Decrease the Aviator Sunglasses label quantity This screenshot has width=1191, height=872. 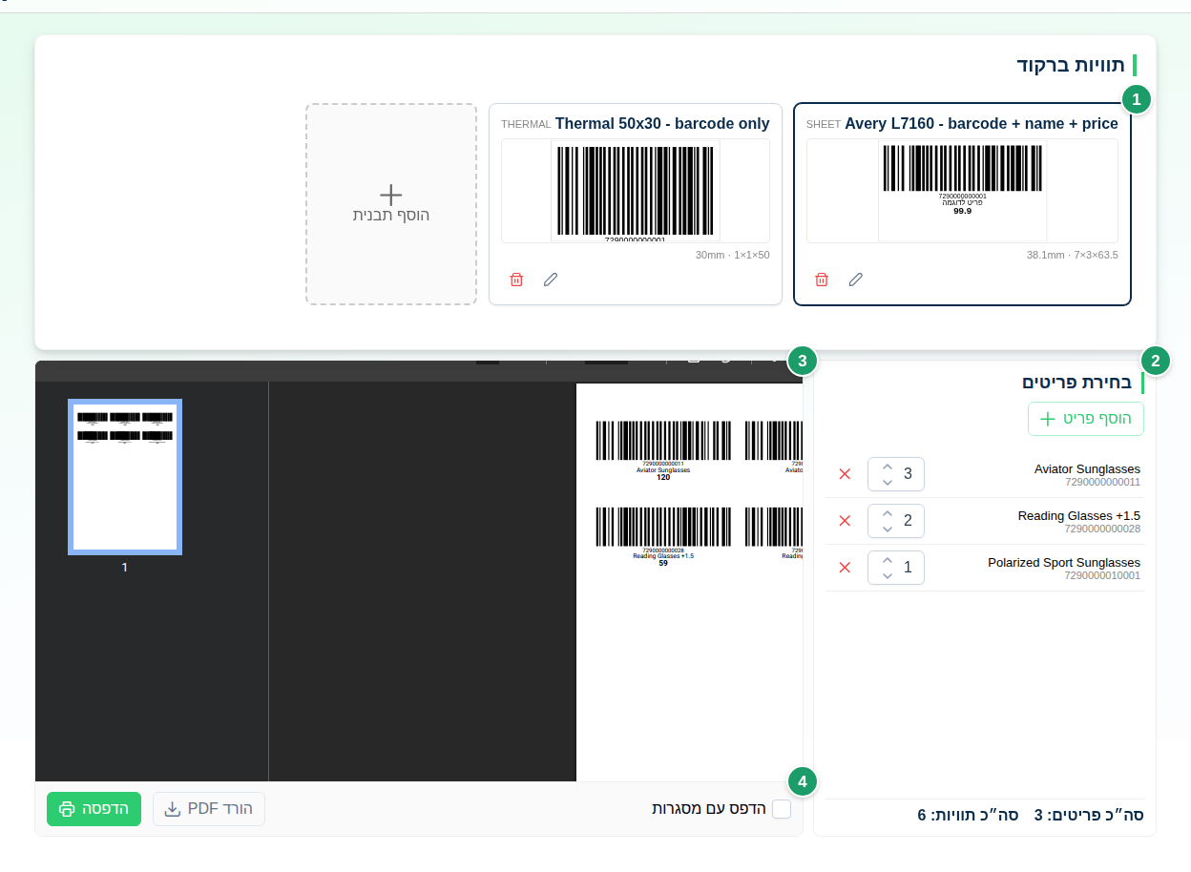coord(888,482)
